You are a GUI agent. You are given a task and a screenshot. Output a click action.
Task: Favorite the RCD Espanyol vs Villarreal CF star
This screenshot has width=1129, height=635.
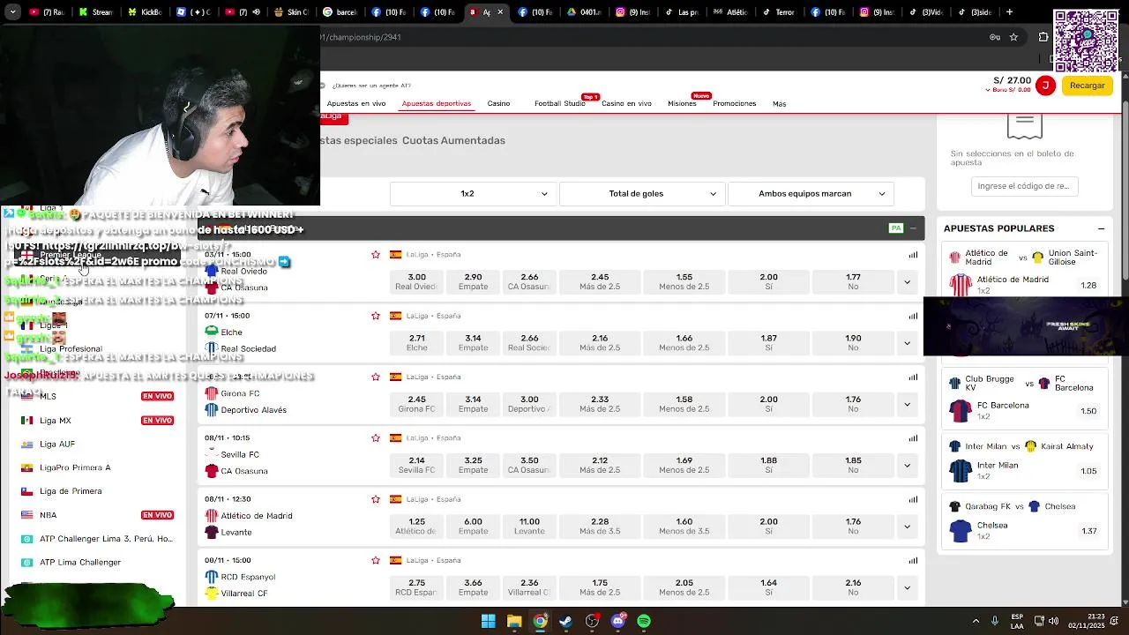point(376,560)
